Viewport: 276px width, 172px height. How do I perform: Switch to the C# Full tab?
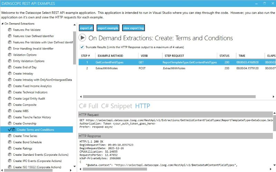pos(89,106)
